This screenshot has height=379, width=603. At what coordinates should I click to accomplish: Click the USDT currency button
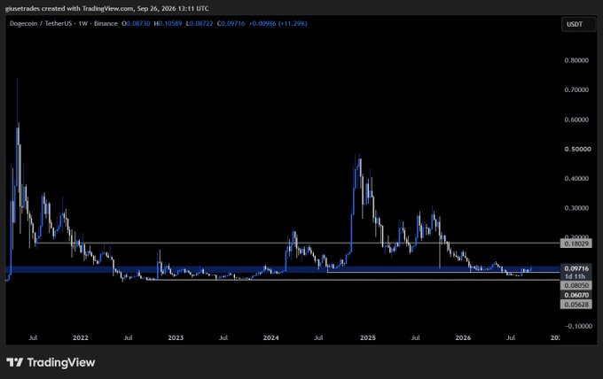click(578, 24)
